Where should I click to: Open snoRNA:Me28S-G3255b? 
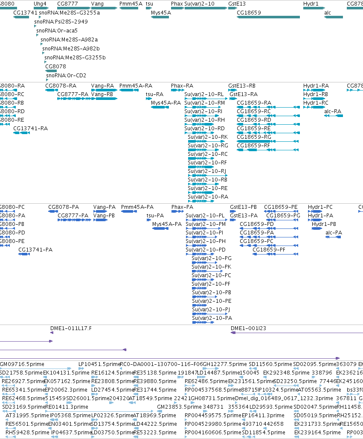click(x=75, y=57)
